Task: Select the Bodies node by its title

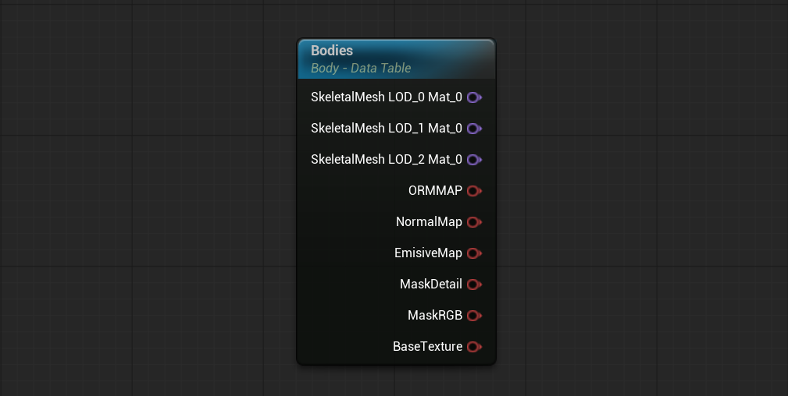Action: [332, 51]
